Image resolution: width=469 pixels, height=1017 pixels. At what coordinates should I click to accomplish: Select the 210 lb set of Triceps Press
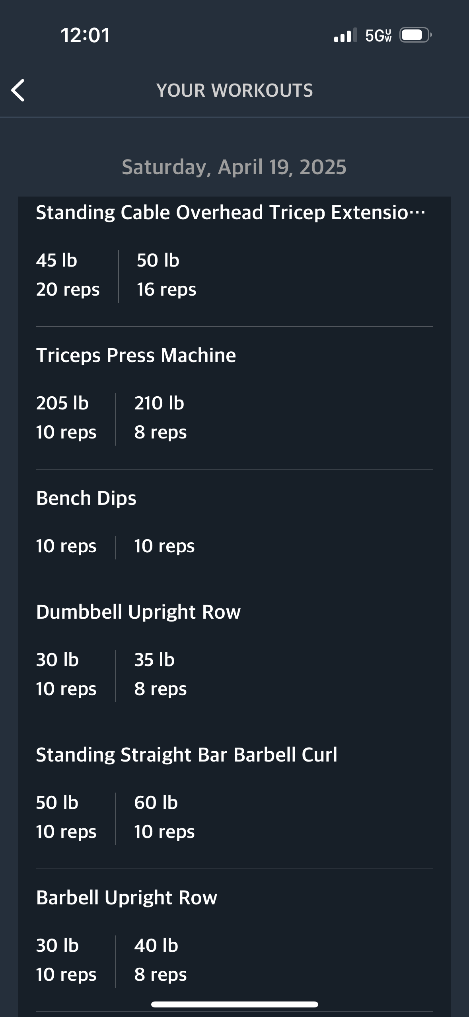[160, 417]
